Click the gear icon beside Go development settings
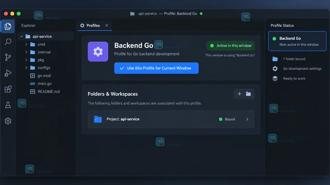The height and width of the screenshot is (185, 330). click(x=275, y=68)
